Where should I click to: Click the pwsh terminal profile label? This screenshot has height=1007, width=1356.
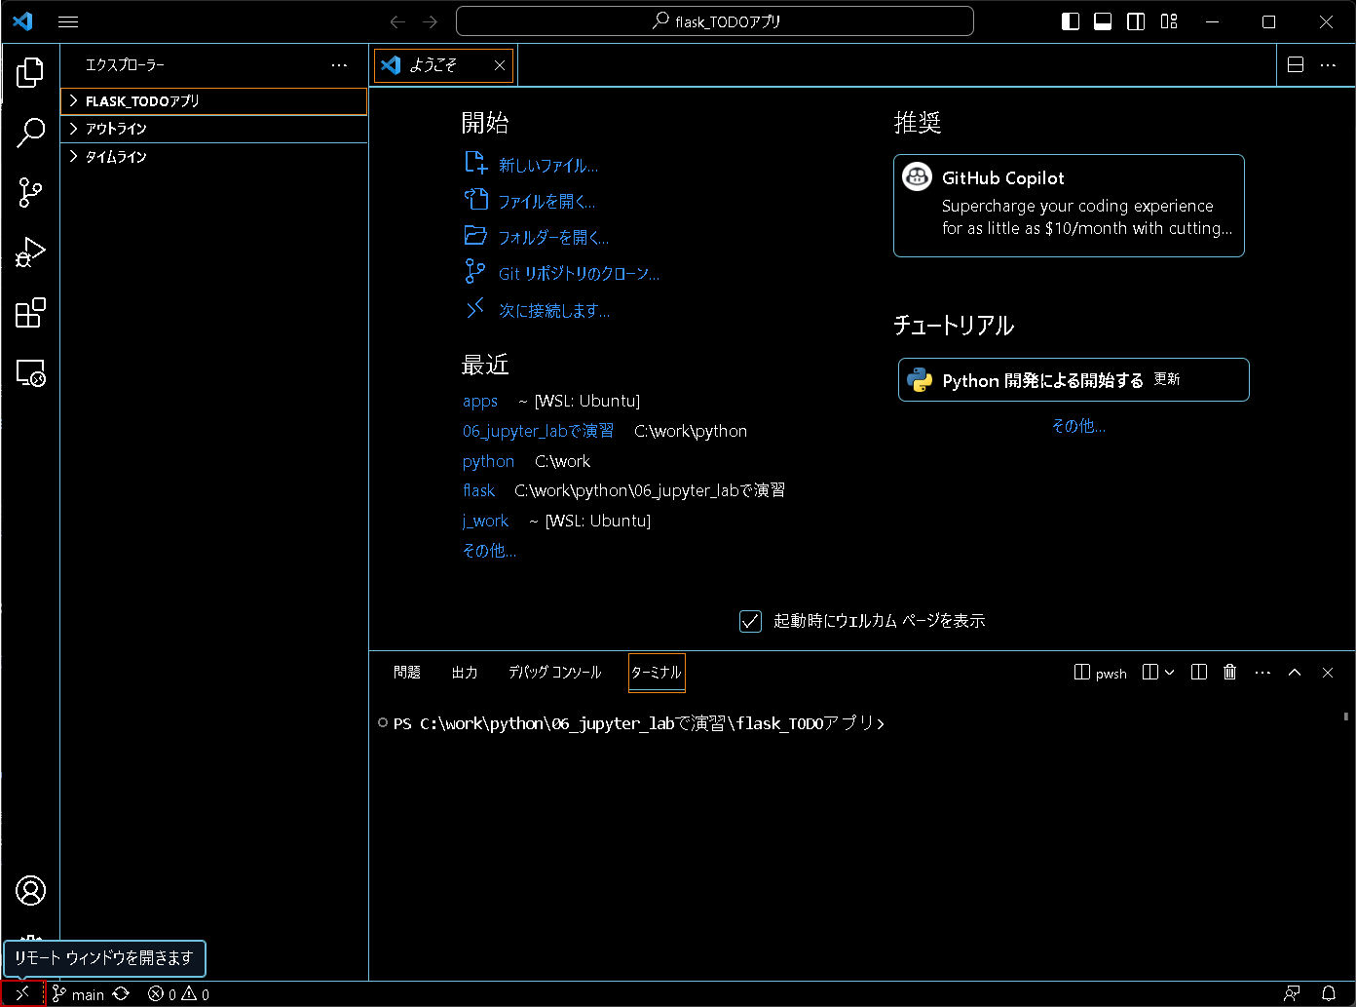[1101, 673]
